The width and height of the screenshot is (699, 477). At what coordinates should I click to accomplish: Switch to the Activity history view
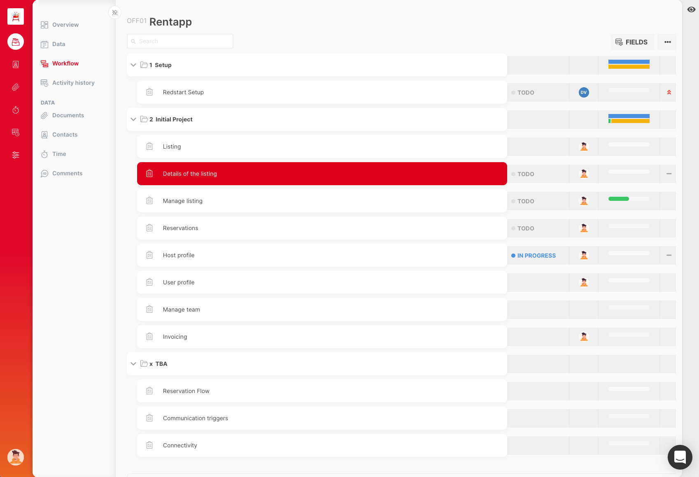[x=73, y=83]
